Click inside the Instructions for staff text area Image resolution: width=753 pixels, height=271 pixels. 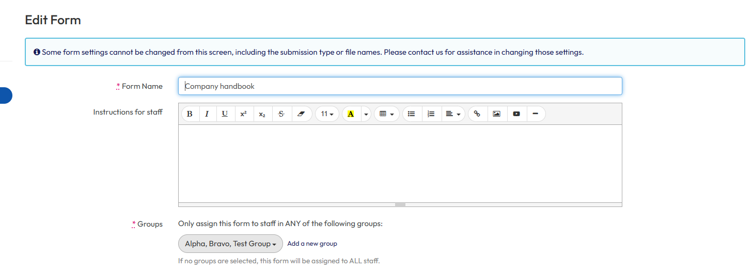pos(400,163)
